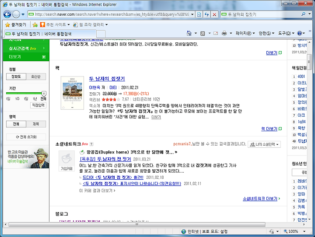Image resolution: width=315 pixels, height=237 pixels.
Task: Open 실시간검색 Beta in green sidebar
Action: point(26,49)
